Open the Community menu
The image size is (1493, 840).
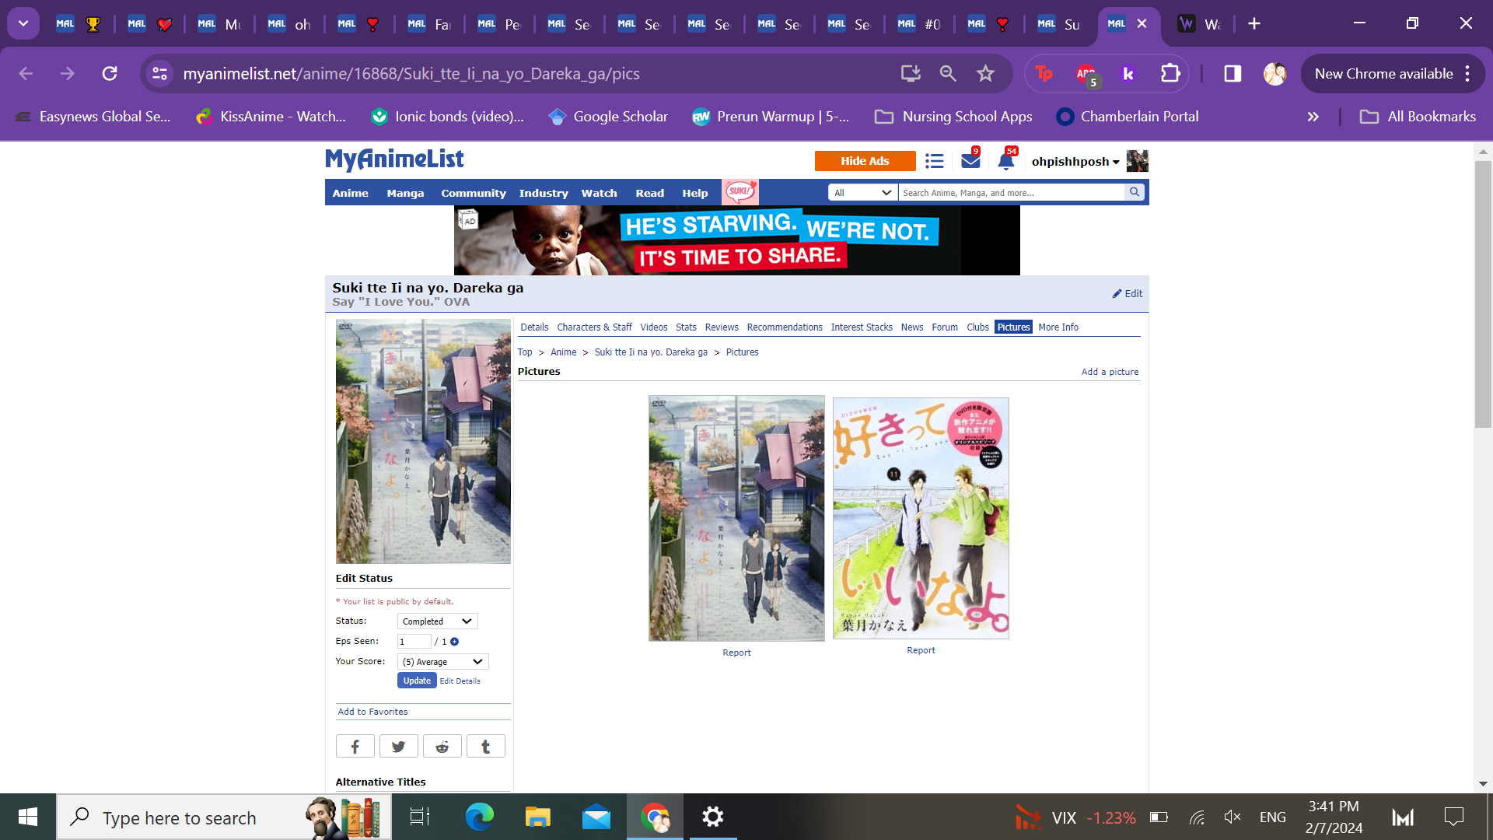click(x=473, y=194)
